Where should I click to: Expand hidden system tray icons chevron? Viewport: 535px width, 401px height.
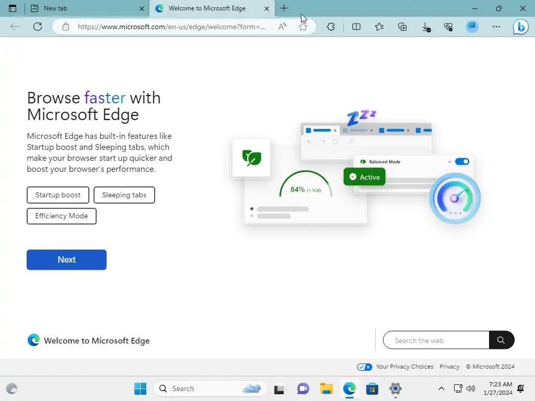coord(441,388)
